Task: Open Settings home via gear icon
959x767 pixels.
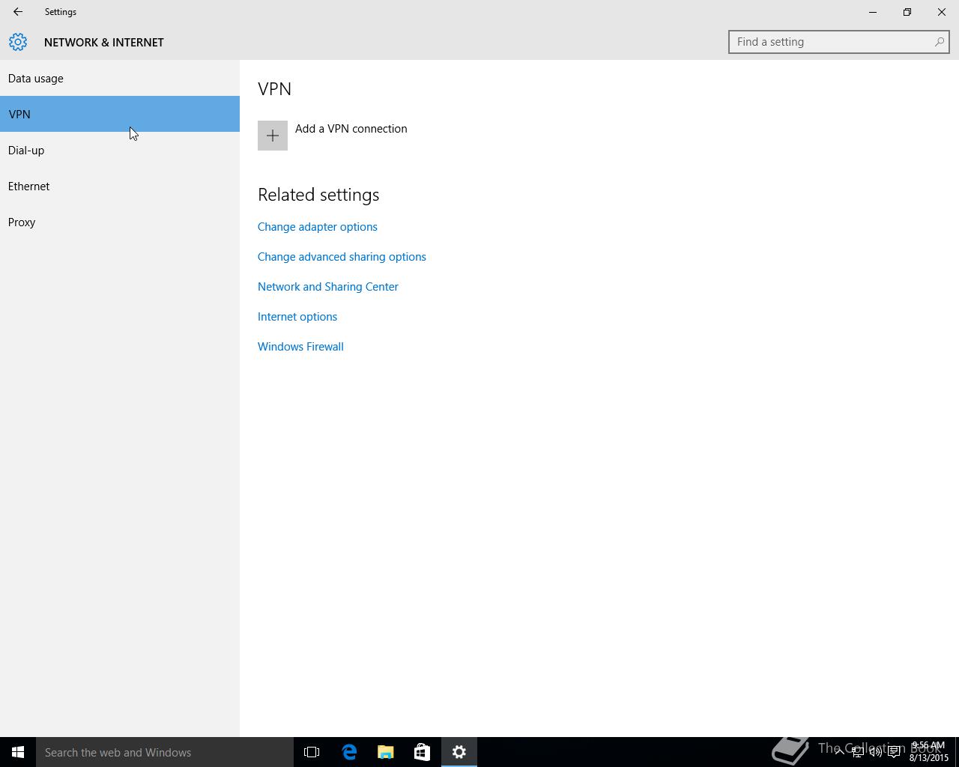Action: [x=18, y=42]
